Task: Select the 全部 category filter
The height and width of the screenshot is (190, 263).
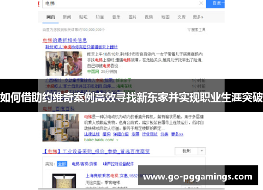Action: pyautogui.click(x=62, y=164)
